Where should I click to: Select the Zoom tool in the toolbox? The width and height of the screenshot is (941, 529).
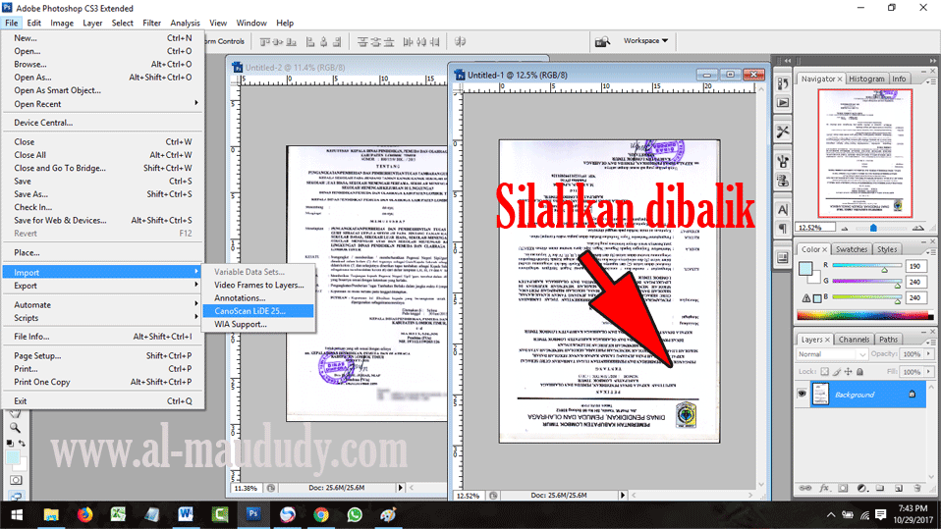15,428
